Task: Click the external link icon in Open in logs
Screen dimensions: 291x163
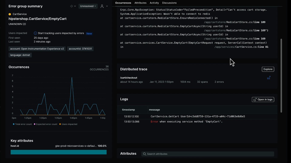Action: 255,100
